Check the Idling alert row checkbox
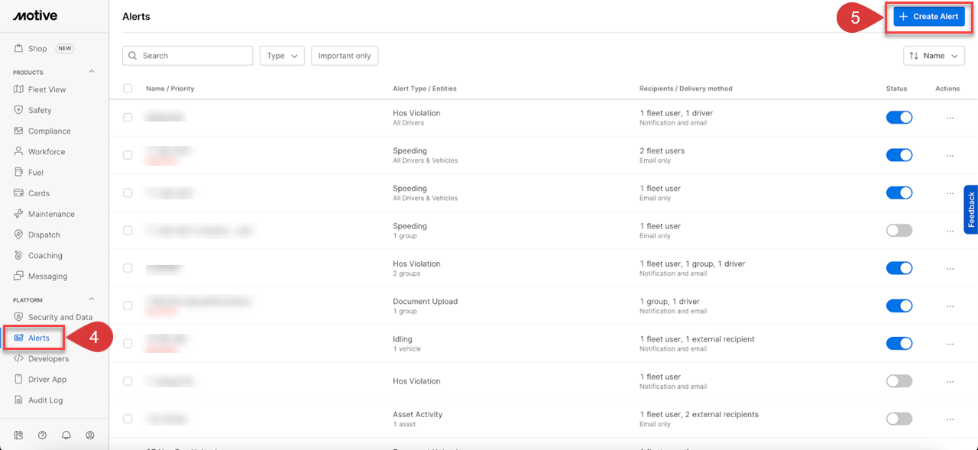 click(x=128, y=344)
